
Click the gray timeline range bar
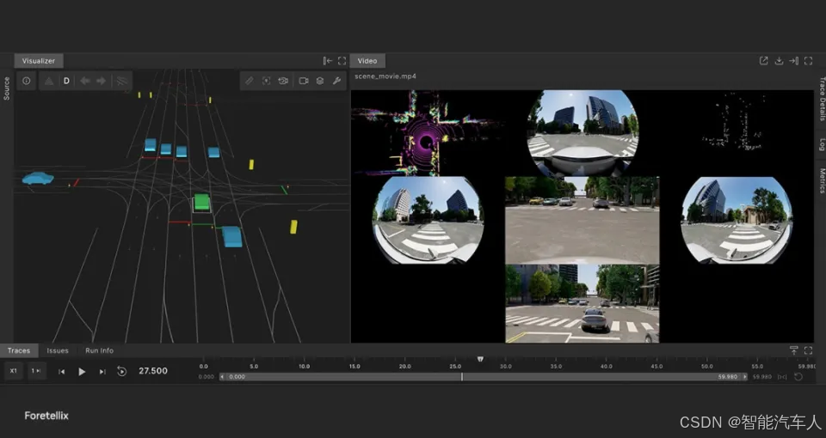[483, 377]
